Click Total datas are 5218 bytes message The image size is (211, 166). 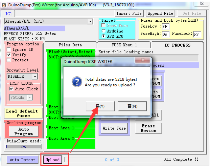coord(111,79)
